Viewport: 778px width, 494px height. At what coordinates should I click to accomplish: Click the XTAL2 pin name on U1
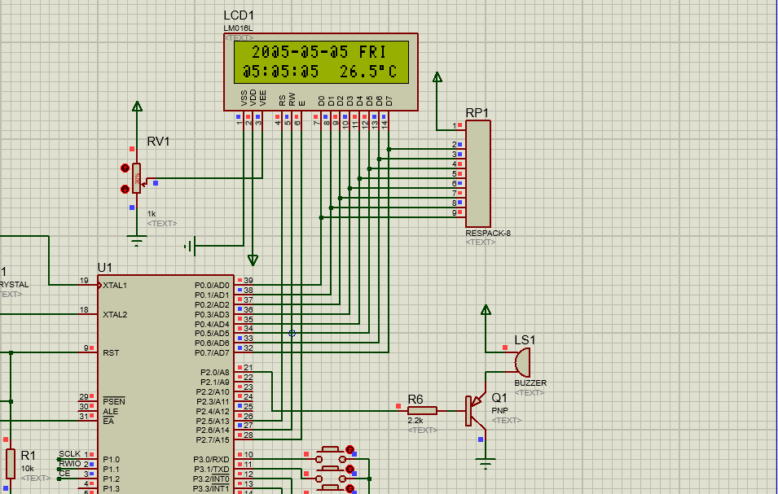115,315
